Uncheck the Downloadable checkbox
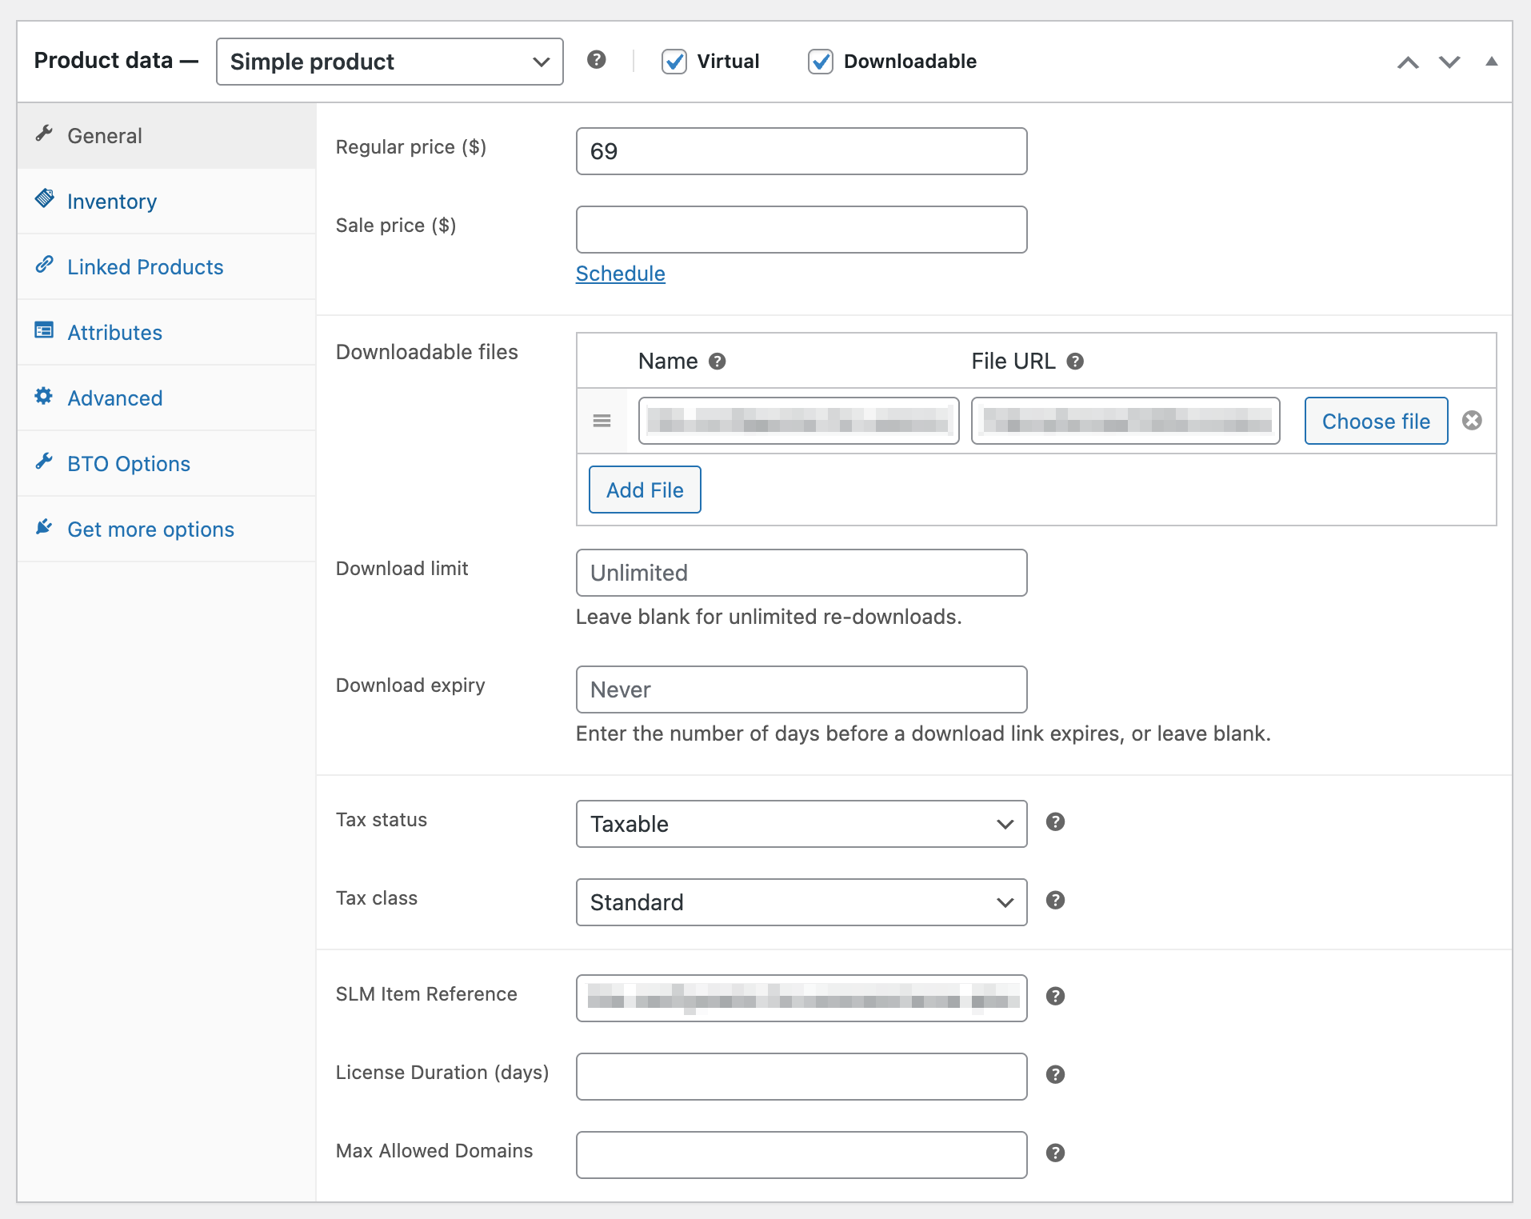This screenshot has width=1531, height=1219. point(821,62)
